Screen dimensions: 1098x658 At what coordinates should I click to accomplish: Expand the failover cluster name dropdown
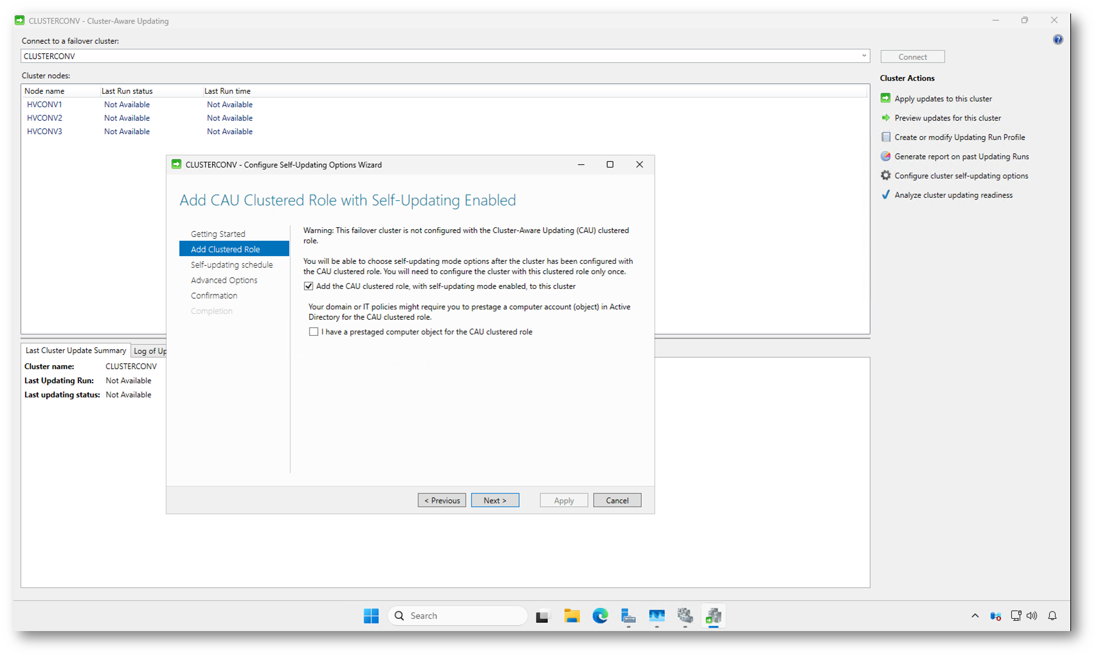click(863, 56)
